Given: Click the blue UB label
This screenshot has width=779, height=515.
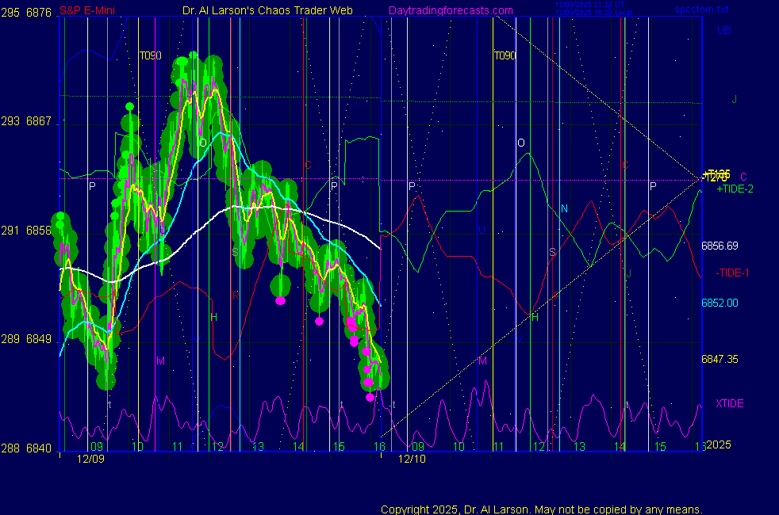Looking at the screenshot, I should pos(723,31).
